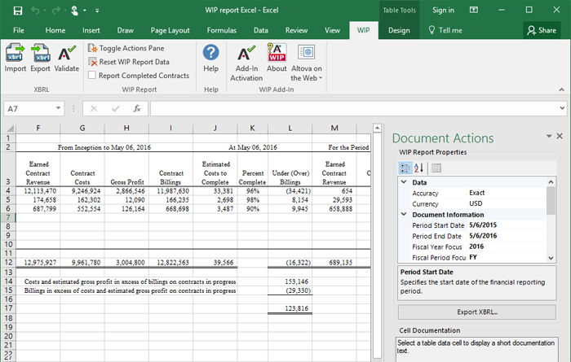The height and width of the screenshot is (362, 571).
Task: Enable Report Completed Contracts checkbox
Action: pos(91,76)
